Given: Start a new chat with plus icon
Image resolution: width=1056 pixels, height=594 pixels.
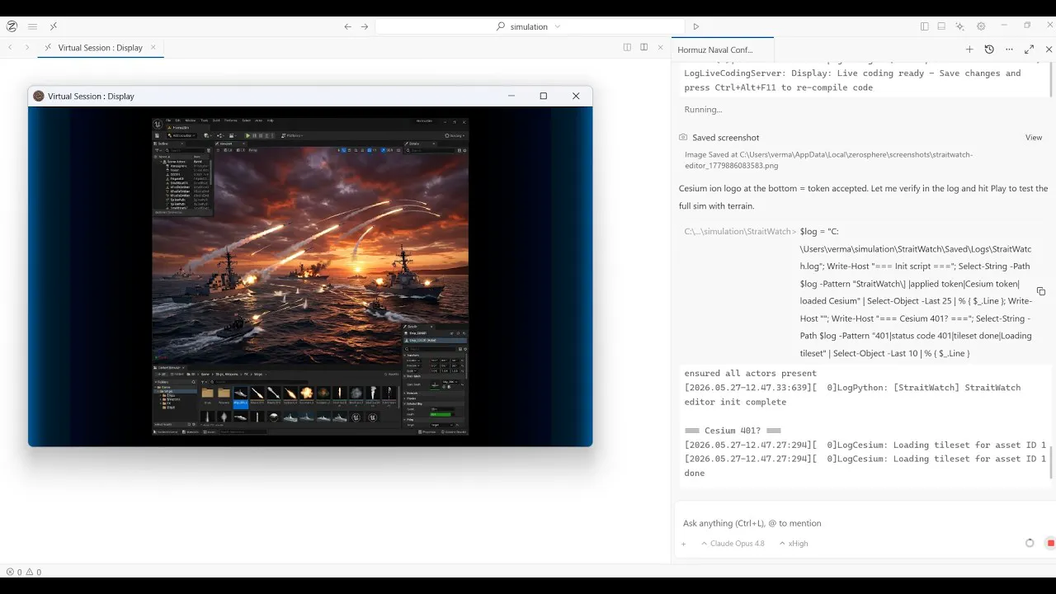Looking at the screenshot, I should 969,49.
